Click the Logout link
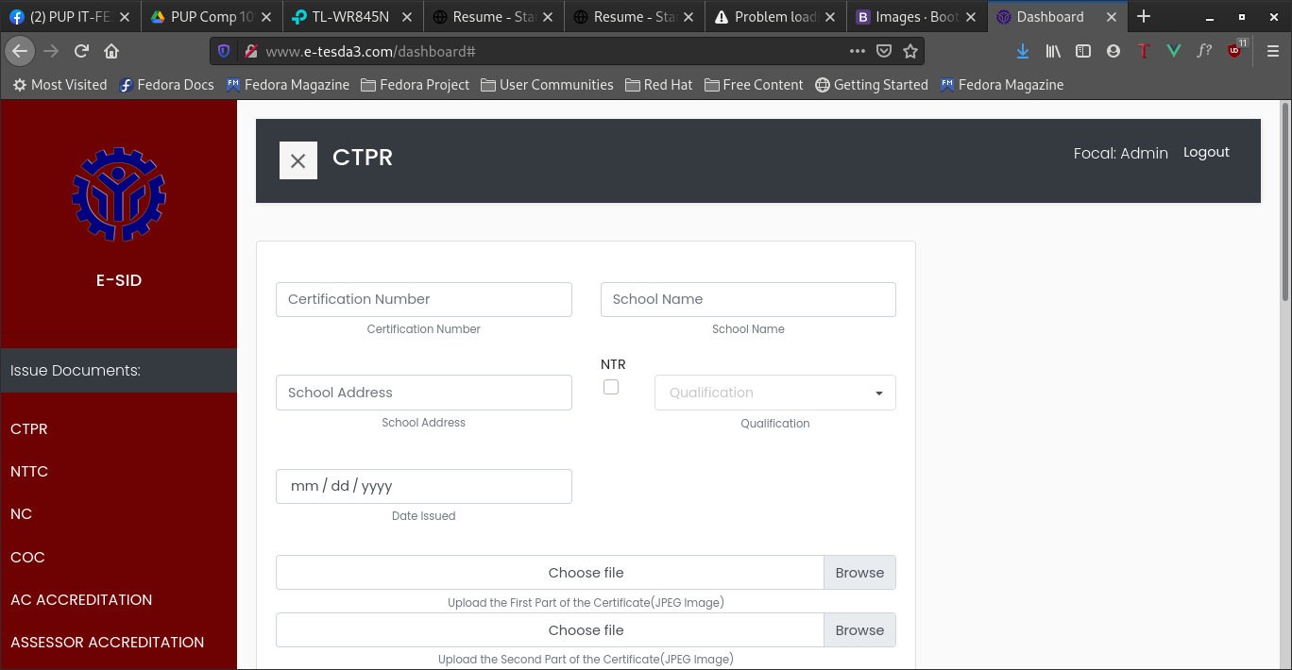This screenshot has width=1292, height=670. 1206,152
